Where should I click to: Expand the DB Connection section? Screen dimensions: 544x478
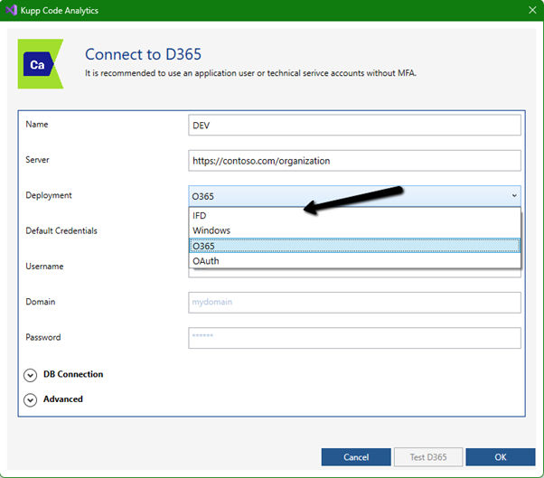(31, 375)
